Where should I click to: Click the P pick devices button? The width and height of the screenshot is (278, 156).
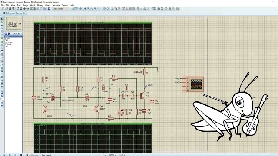tap(6, 33)
